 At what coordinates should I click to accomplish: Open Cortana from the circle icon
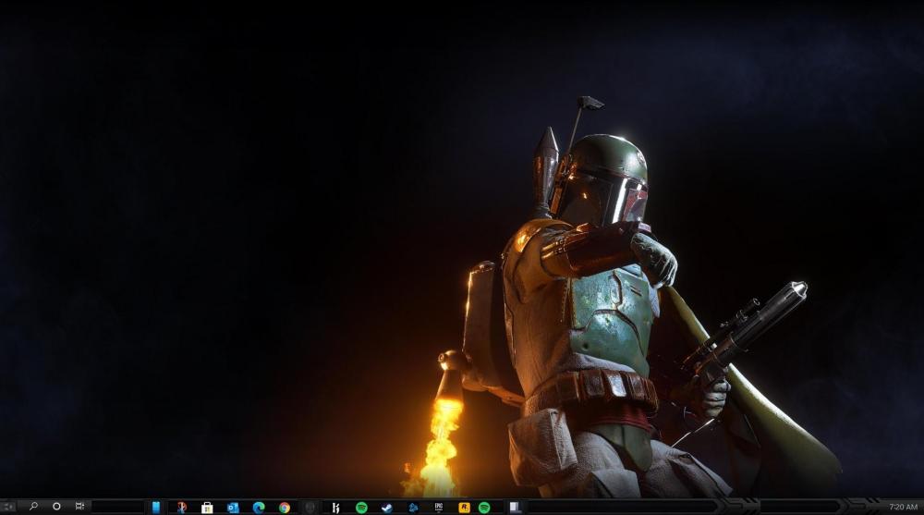click(x=56, y=507)
